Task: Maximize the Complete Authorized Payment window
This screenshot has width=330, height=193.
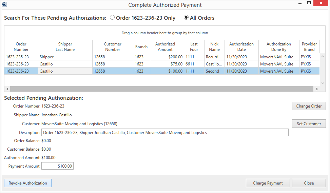Action: coord(309,3)
